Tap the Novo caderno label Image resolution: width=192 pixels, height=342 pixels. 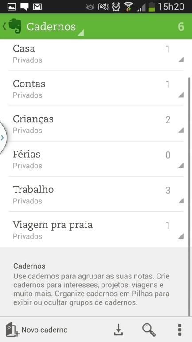[x=44, y=330]
